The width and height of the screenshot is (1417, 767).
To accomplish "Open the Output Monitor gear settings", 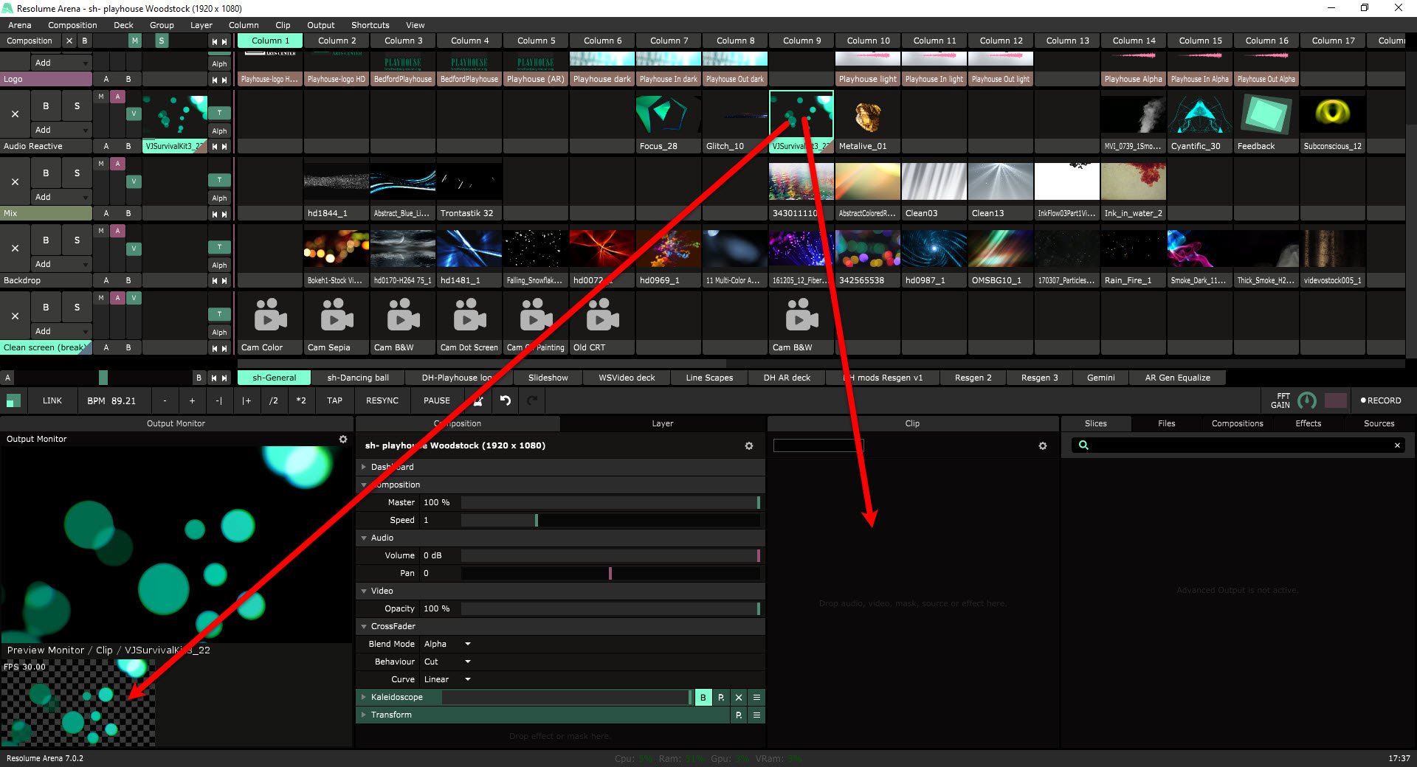I will coord(343,439).
